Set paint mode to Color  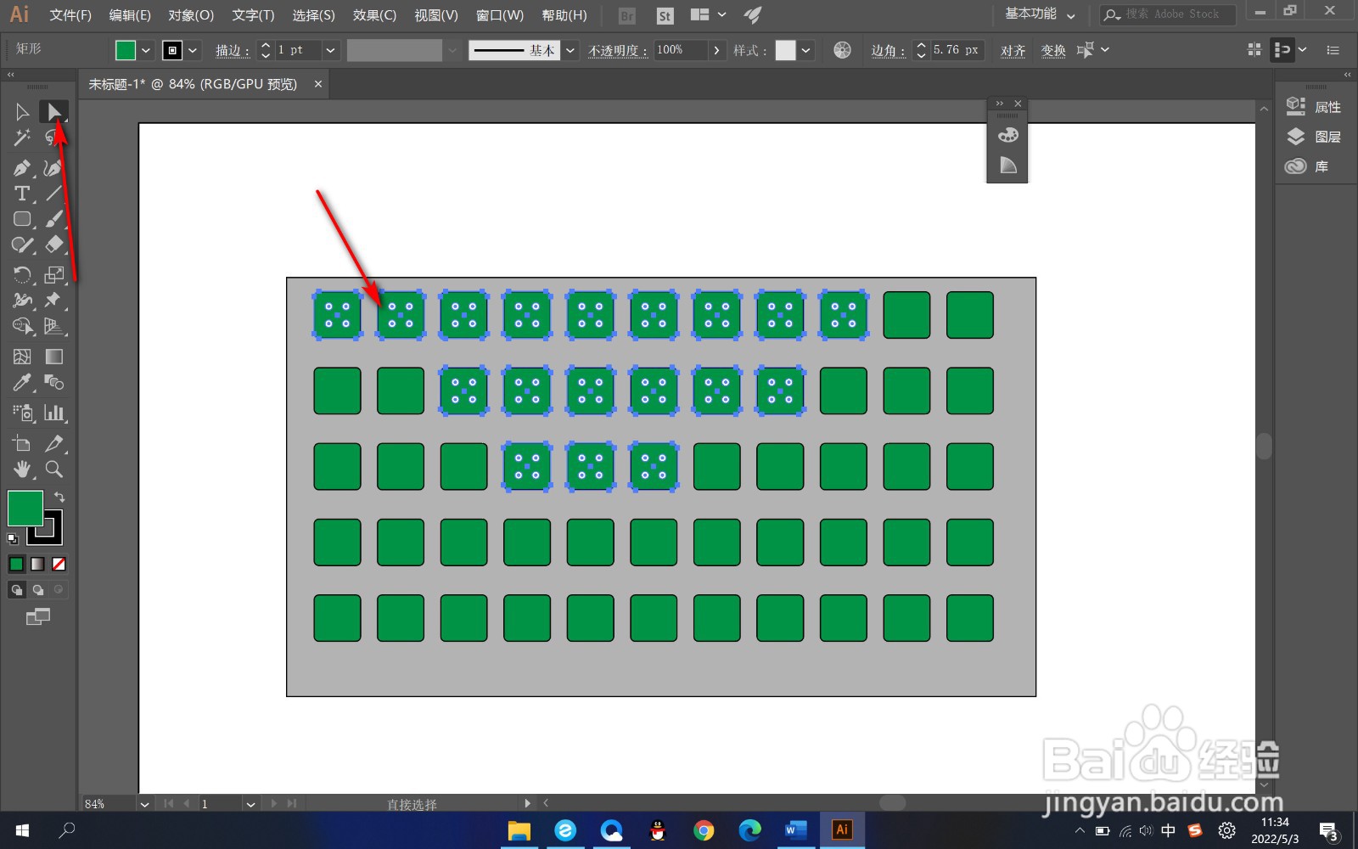16,564
